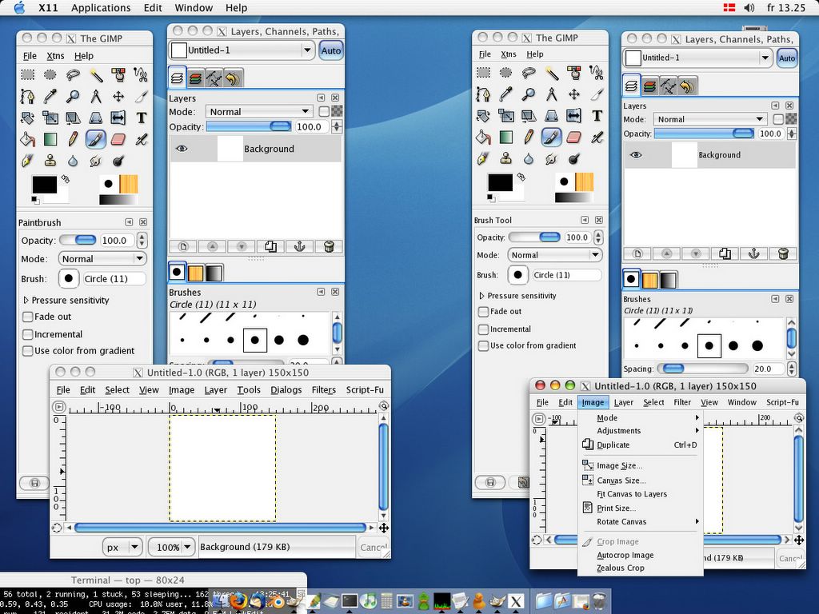Check Incremental in the Brush Tool options
The height and width of the screenshot is (614, 819).
point(483,329)
